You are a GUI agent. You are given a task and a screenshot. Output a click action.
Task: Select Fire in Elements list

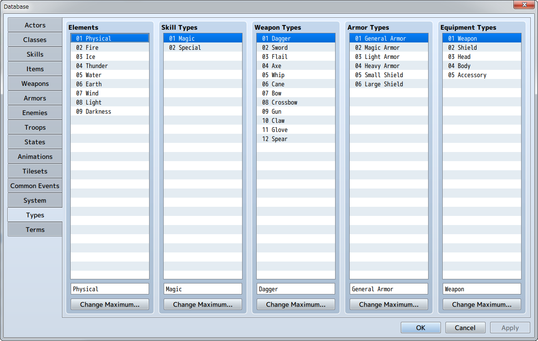click(x=92, y=47)
